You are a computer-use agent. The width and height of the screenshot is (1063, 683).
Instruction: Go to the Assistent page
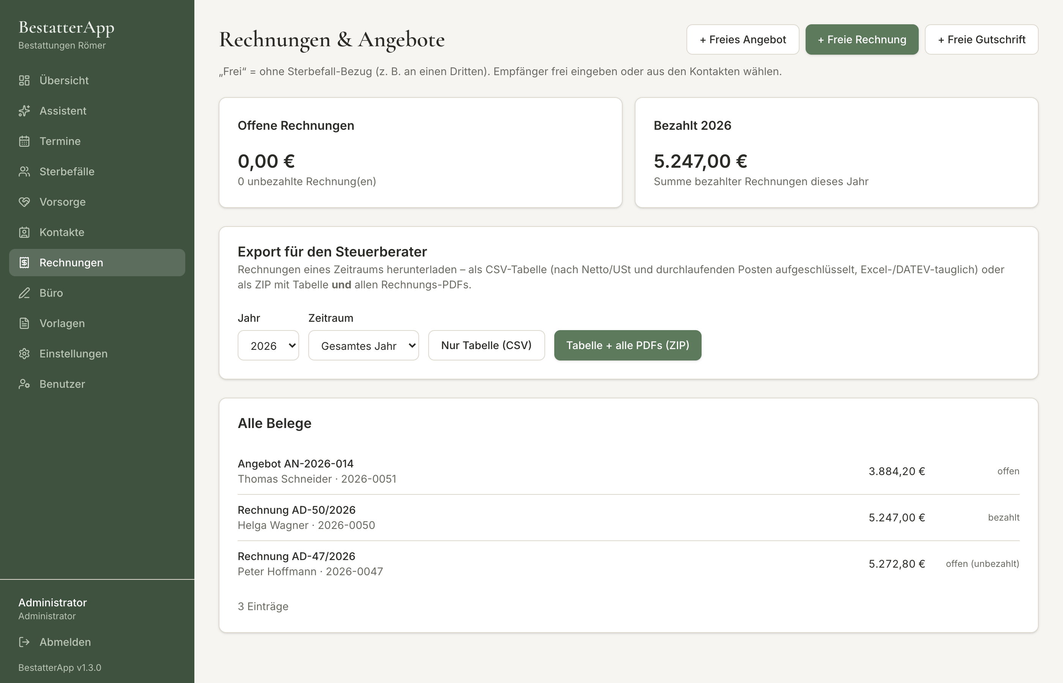point(97,111)
